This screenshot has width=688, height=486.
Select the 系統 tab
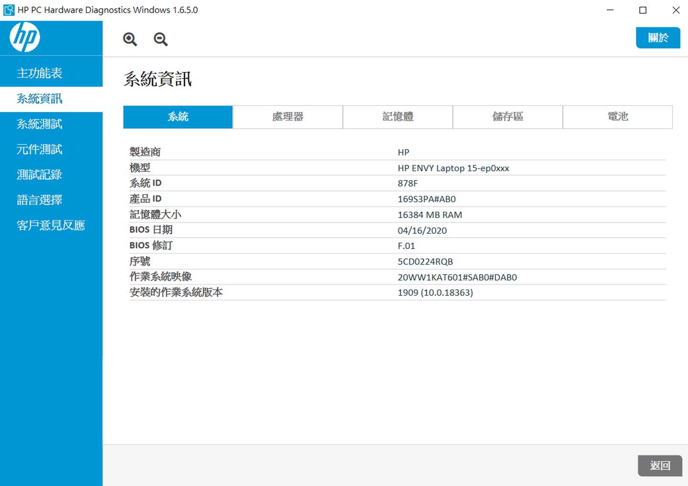click(x=178, y=117)
